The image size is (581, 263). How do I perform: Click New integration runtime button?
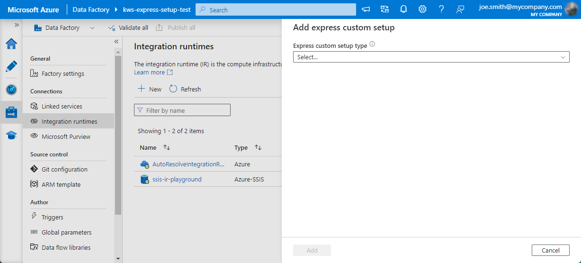pyautogui.click(x=150, y=89)
